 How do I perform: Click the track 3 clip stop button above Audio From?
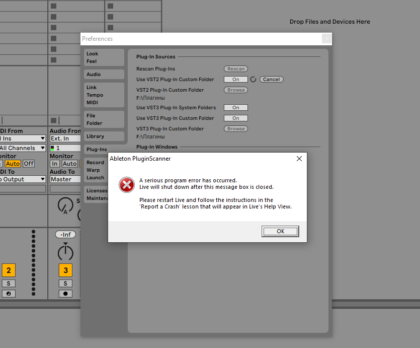click(x=54, y=120)
